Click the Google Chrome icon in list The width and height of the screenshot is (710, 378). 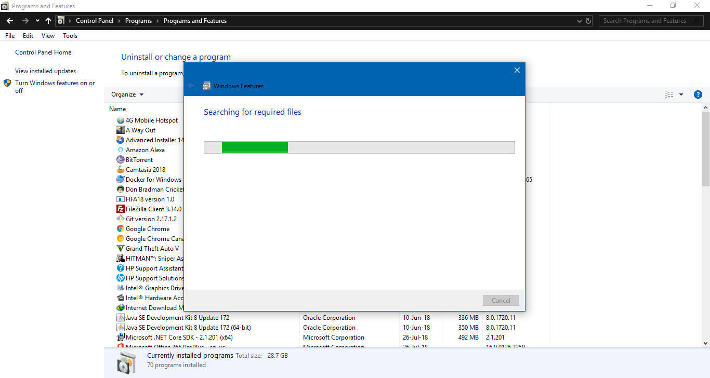click(121, 229)
